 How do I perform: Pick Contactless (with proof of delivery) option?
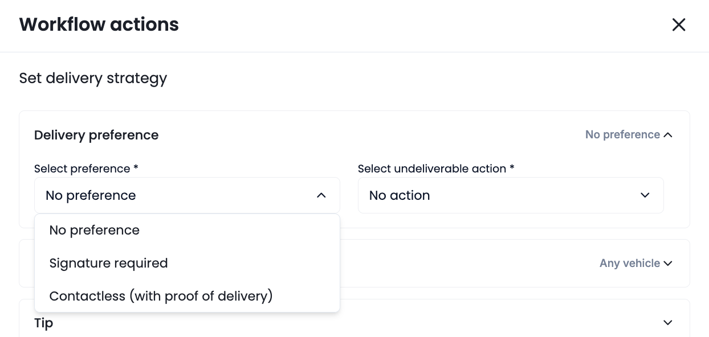coord(161,296)
